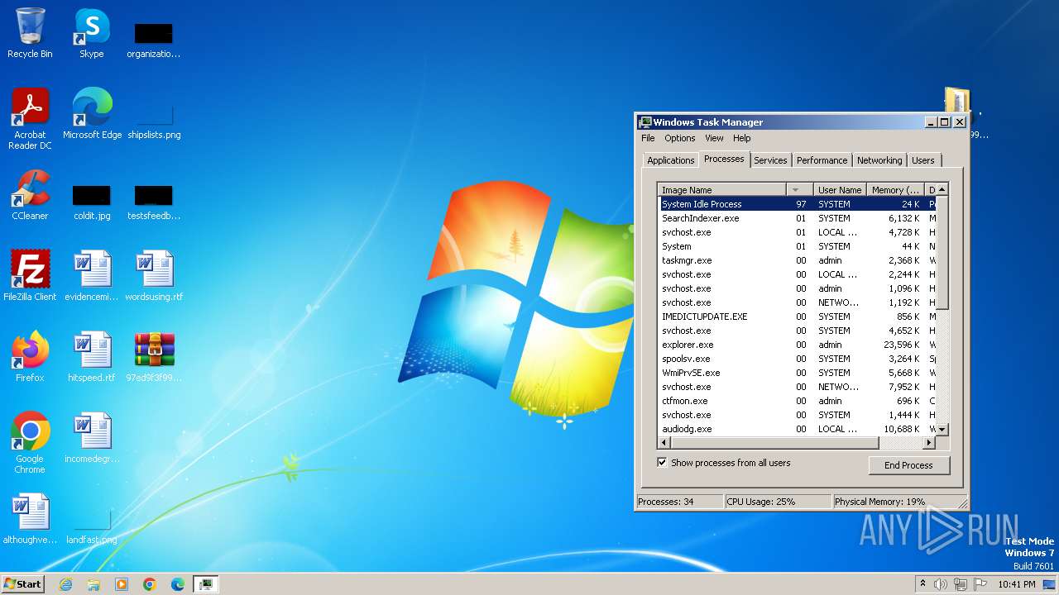Sort processes by Memory column
1059x595 pixels.
tap(895, 190)
